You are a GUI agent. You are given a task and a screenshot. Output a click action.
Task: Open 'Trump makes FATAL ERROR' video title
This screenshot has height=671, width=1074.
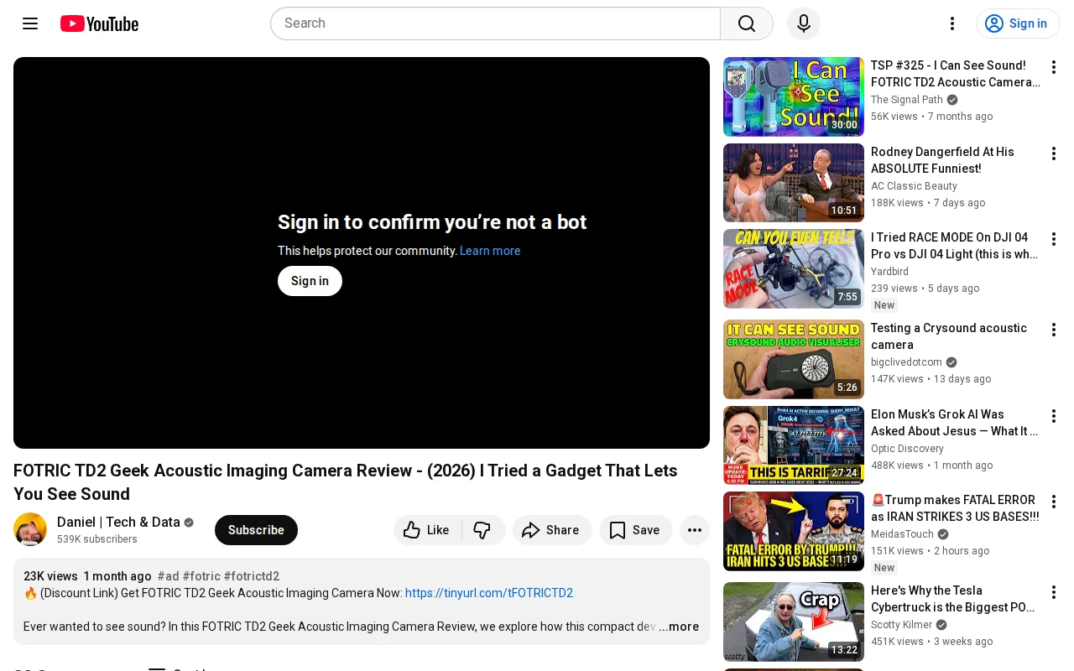click(955, 508)
